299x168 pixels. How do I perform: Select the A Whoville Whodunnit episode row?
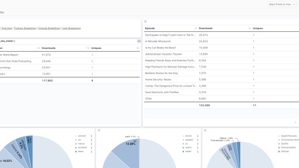221,41
